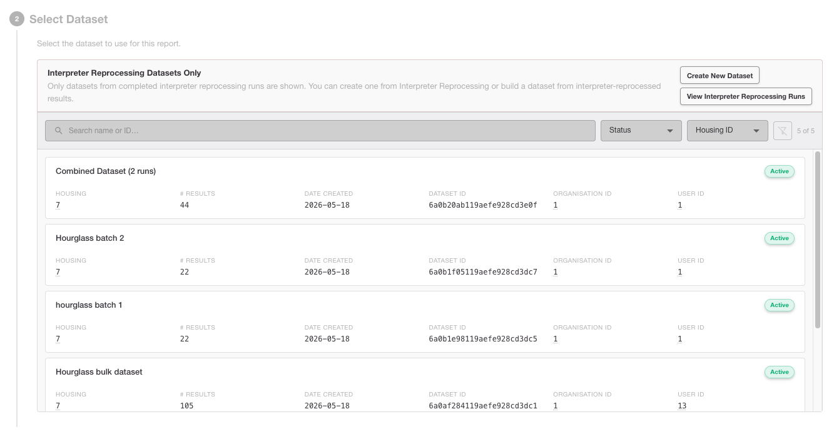
Task: Click the dataset list vertical scrollbar
Action: 818,239
